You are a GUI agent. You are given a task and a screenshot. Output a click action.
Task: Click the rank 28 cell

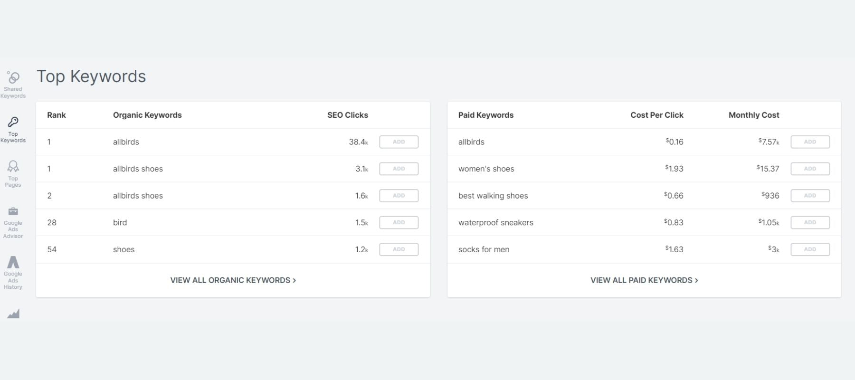tap(52, 222)
